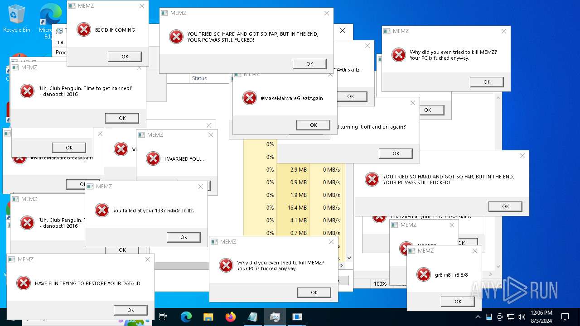580x326 pixels.
Task: Click the volume speaker tray icon
Action: [522, 317]
